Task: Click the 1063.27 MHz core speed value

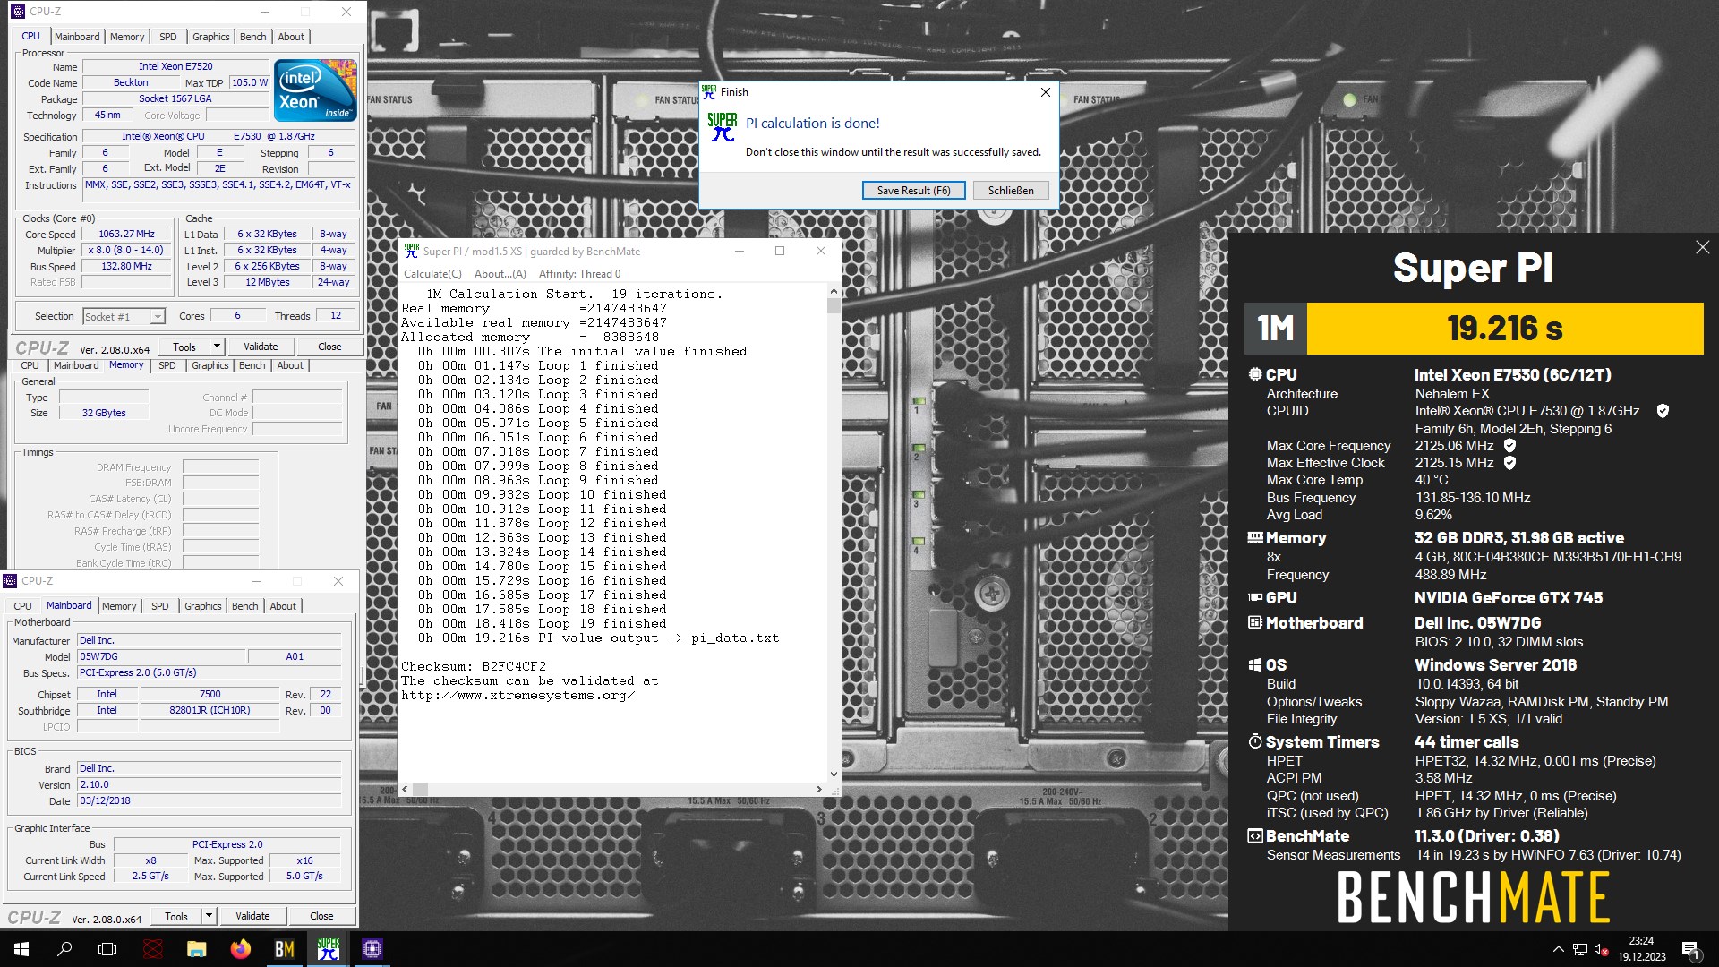Action: 126,234
